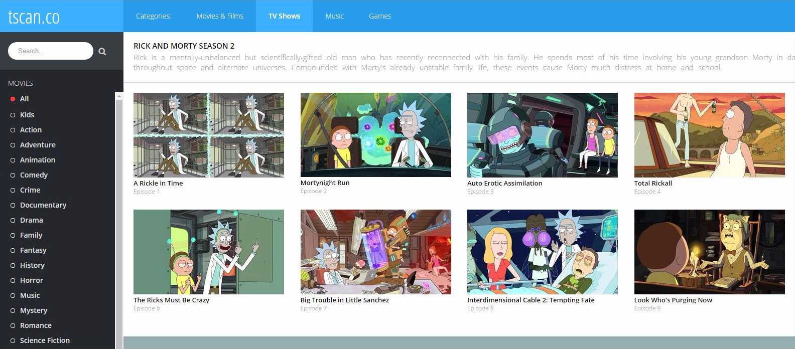Click the search magnifier icon

point(102,51)
